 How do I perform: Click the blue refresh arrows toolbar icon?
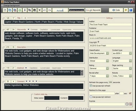click(x=10, y=10)
